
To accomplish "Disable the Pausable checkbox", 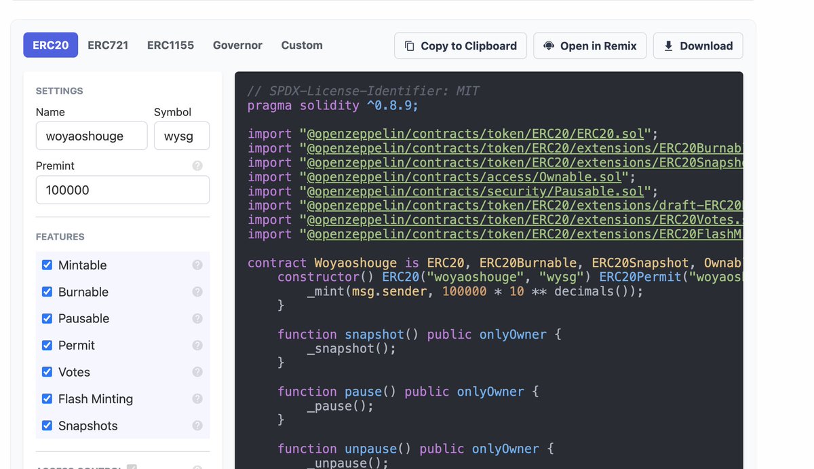I will [x=47, y=318].
